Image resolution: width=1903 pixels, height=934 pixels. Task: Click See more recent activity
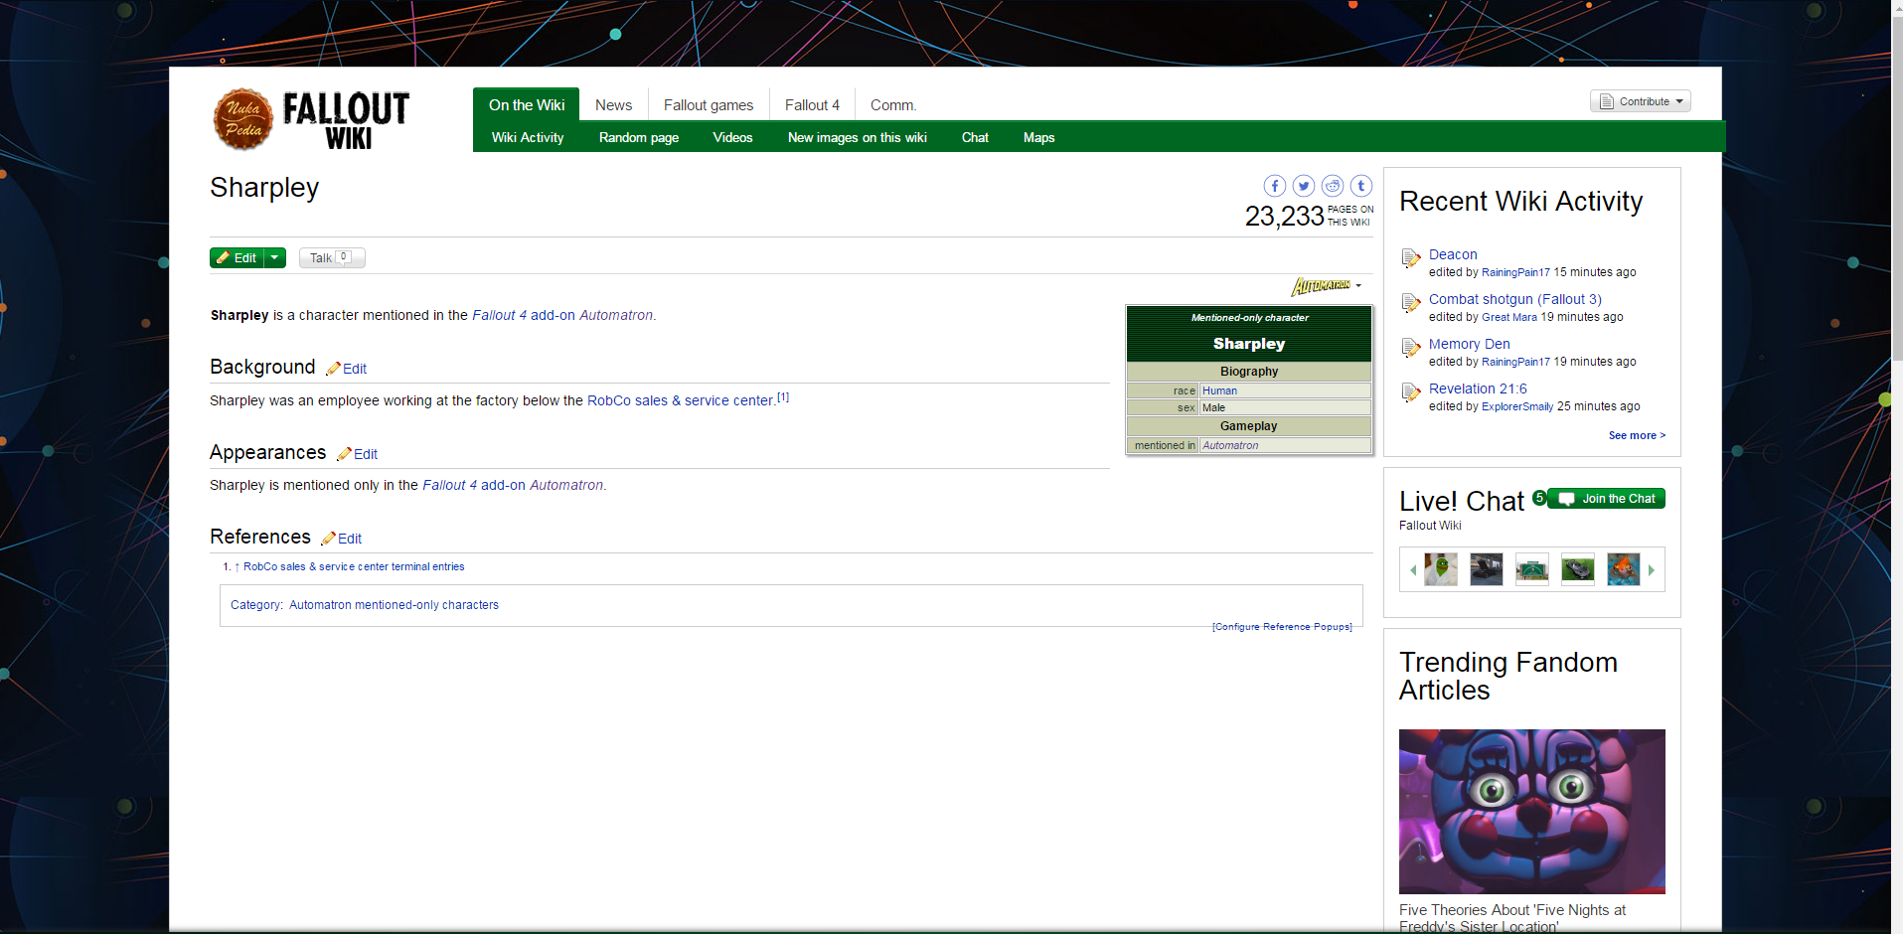point(1637,435)
